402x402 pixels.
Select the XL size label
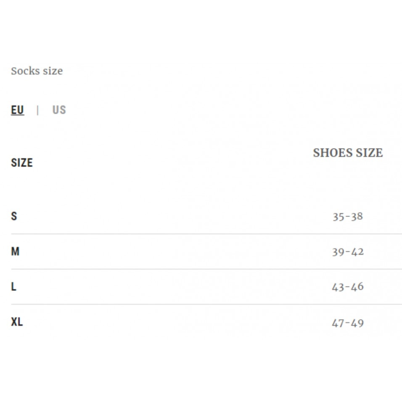coord(17,322)
